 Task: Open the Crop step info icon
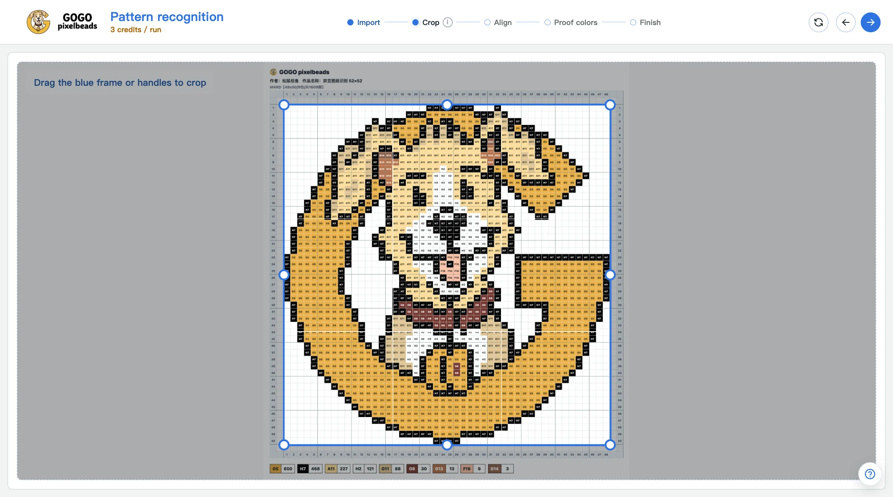coord(448,22)
